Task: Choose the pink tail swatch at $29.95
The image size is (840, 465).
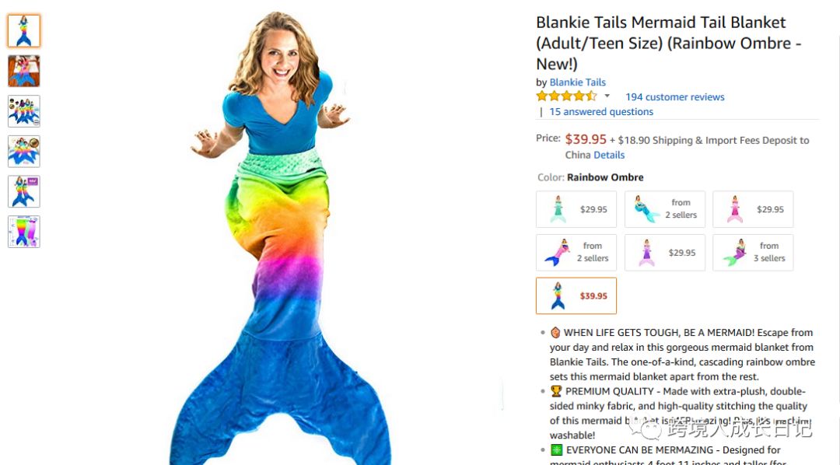Action: click(x=753, y=209)
